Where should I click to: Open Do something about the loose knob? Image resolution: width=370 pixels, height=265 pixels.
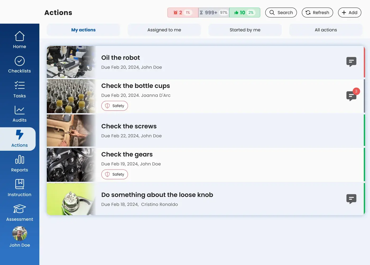pyautogui.click(x=157, y=195)
